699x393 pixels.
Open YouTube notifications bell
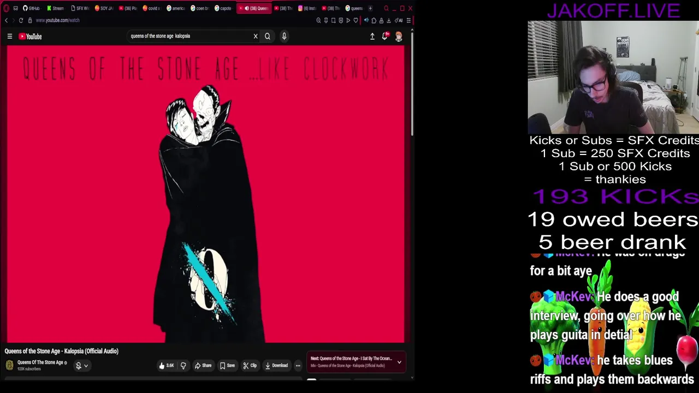[385, 37]
